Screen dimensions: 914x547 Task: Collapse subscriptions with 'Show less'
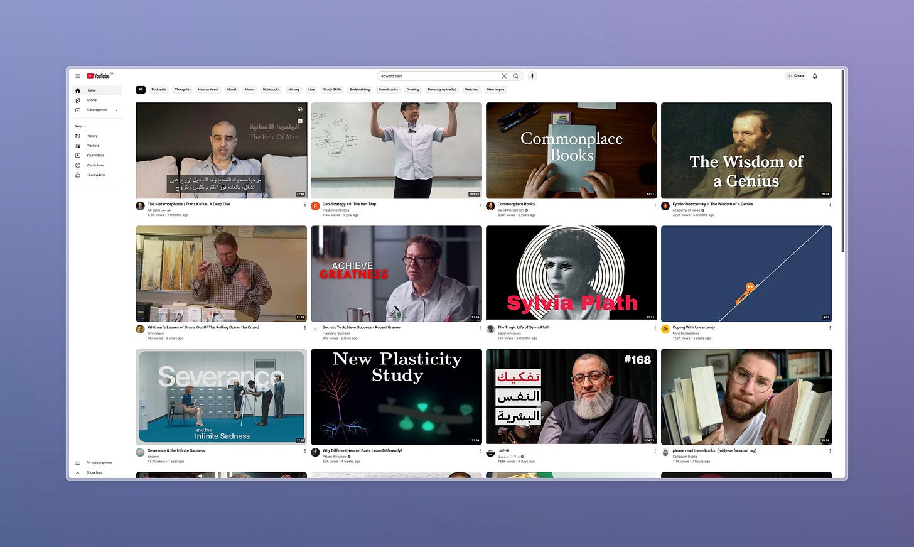[97, 472]
